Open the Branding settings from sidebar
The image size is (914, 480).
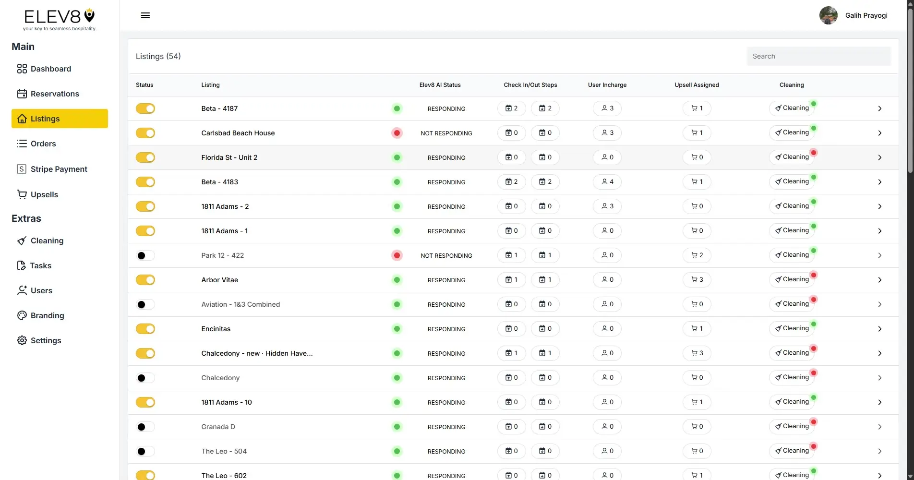click(47, 315)
